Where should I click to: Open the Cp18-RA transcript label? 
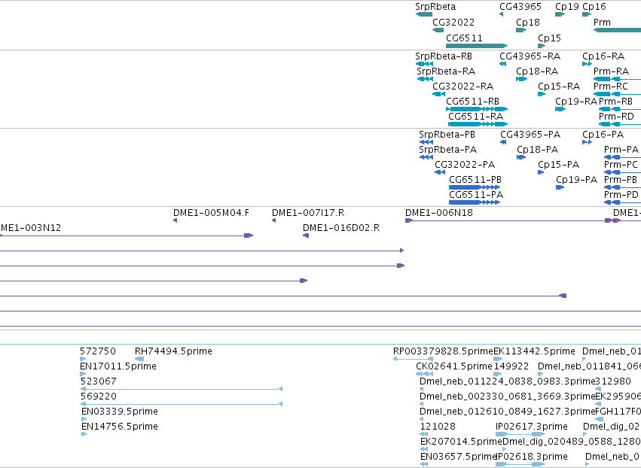coord(537,71)
